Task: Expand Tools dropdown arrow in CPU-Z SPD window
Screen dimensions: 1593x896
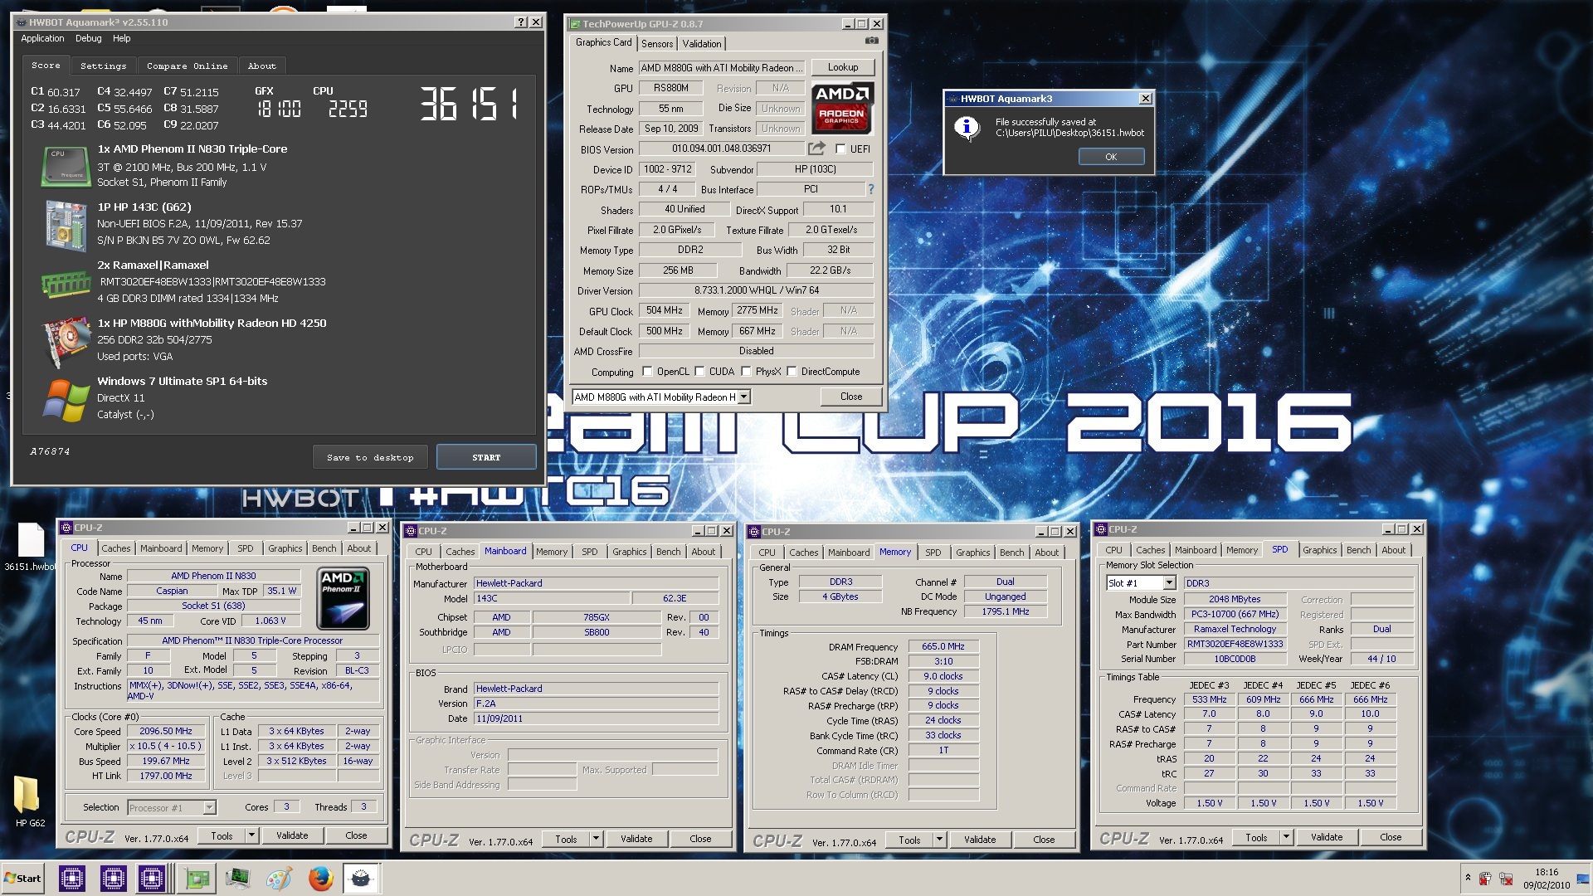Action: 1286,837
